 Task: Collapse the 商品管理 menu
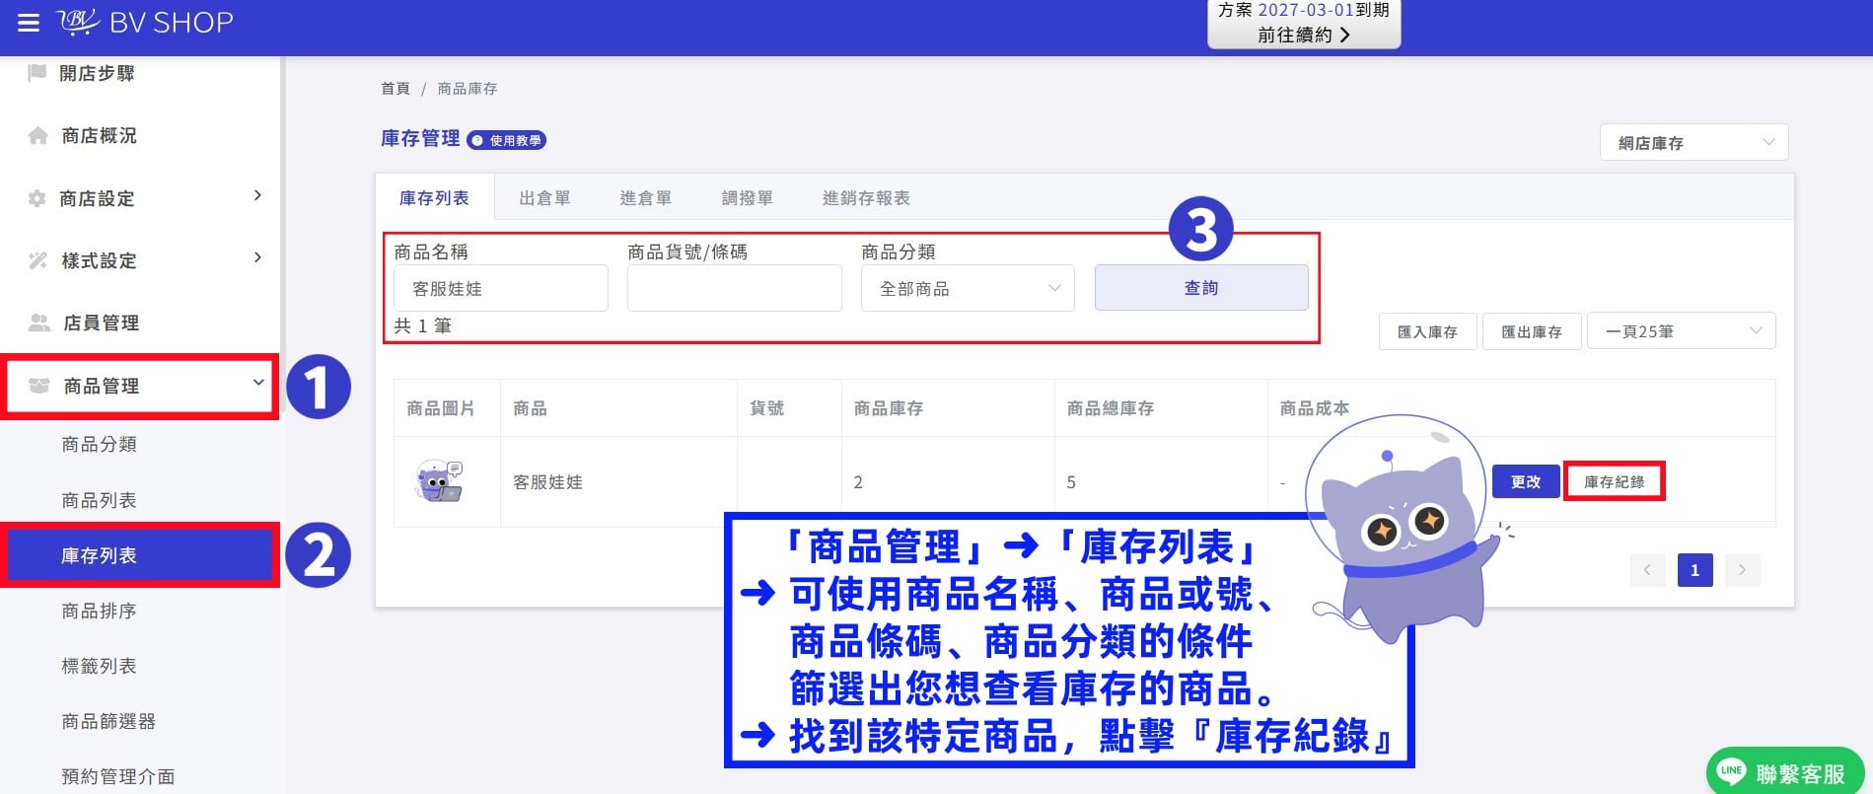coord(139,386)
